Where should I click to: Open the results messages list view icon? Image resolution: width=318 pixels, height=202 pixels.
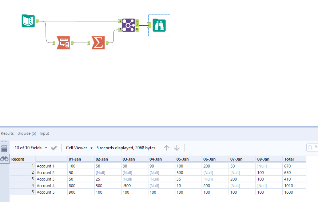click(4, 149)
